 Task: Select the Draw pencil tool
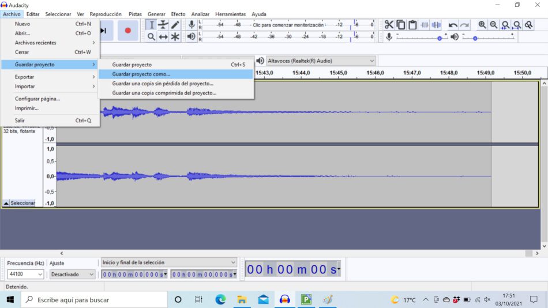pyautogui.click(x=175, y=25)
